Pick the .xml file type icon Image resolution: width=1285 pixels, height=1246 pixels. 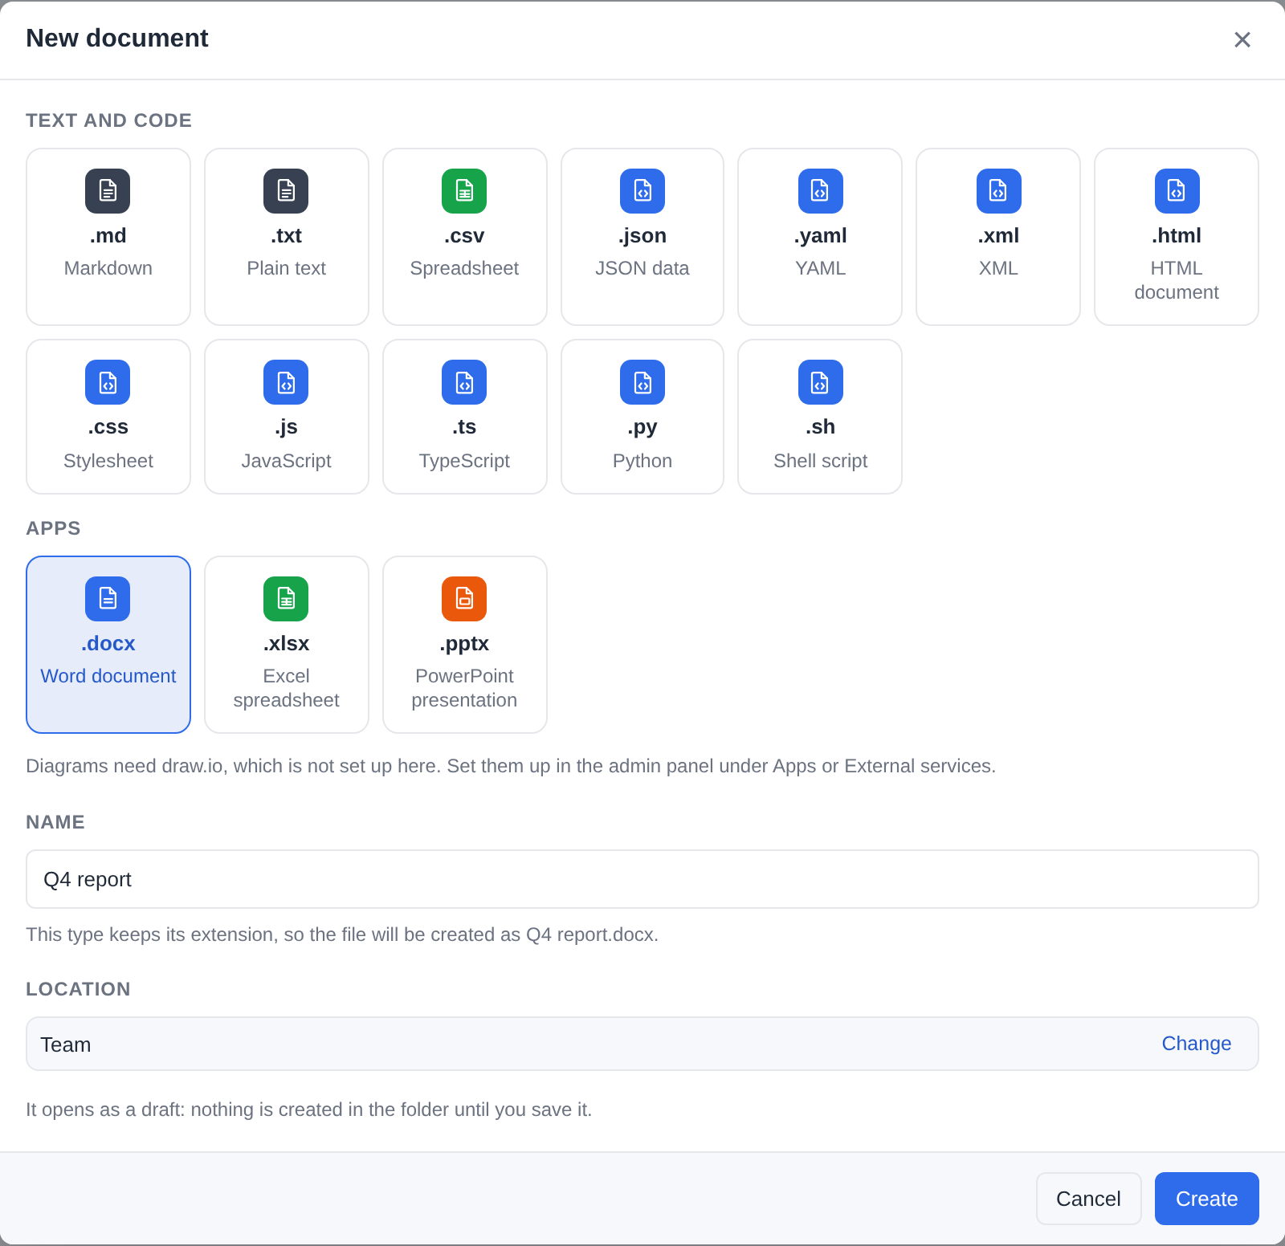click(x=999, y=191)
